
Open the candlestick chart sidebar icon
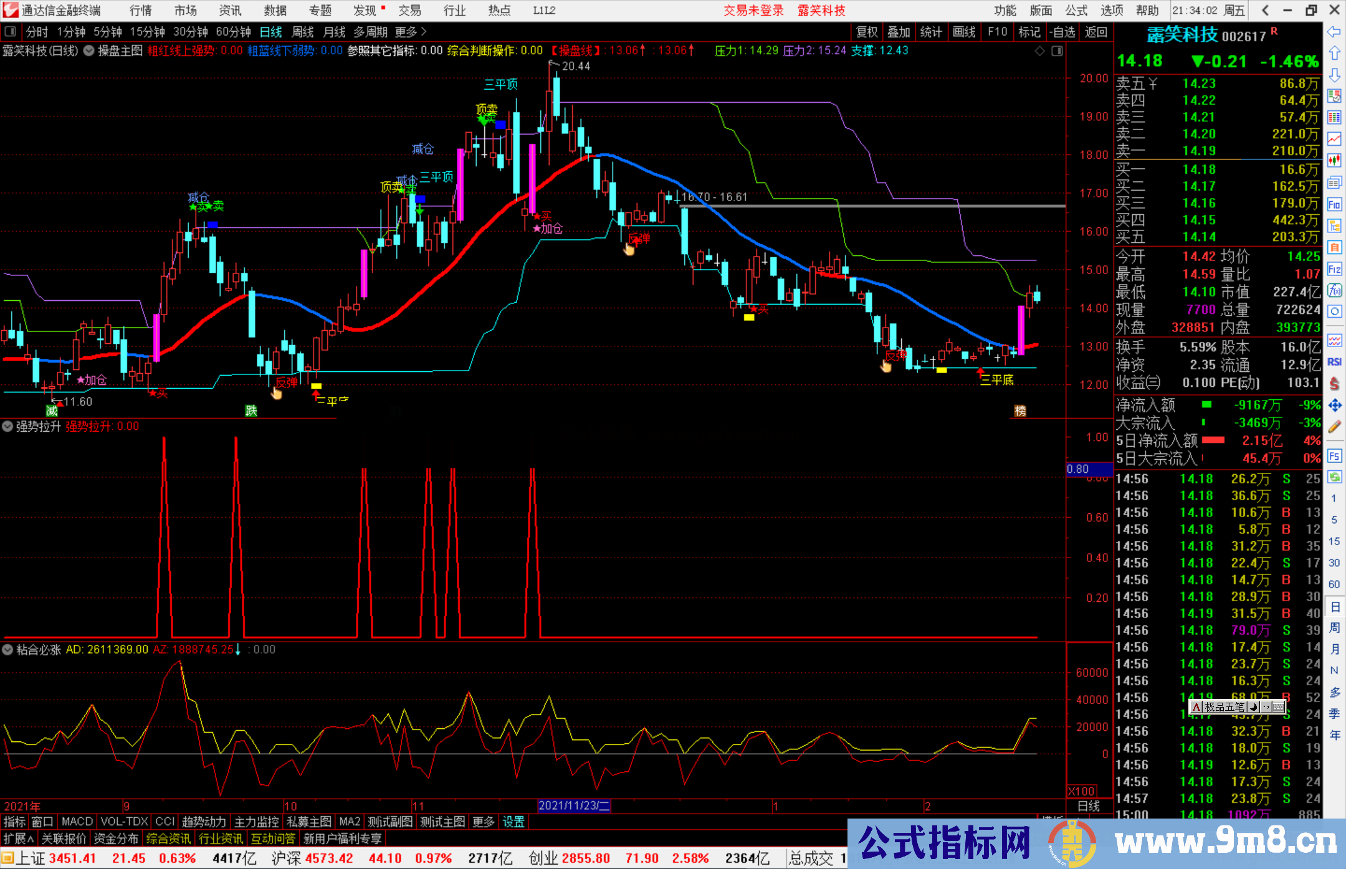(x=1334, y=161)
